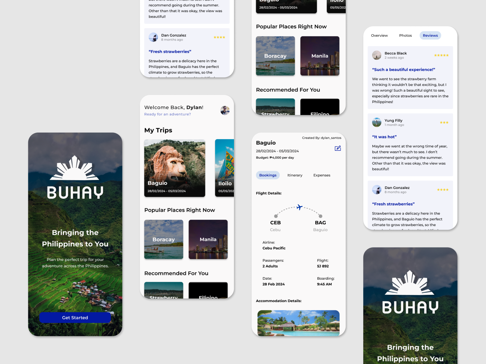Open the Boracay card on the Welcome Back screen
This screenshot has width=486, height=364.
(x=164, y=239)
